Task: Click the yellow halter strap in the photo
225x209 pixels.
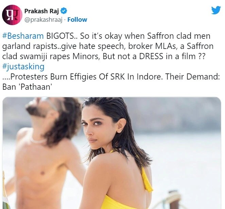Action: (x=146, y=179)
